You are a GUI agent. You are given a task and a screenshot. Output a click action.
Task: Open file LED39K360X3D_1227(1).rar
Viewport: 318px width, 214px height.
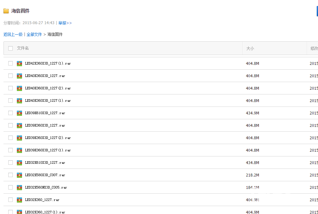[x=48, y=150]
